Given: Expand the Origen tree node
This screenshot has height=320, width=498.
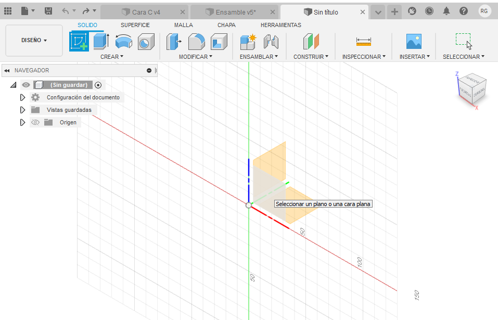Looking at the screenshot, I should (22, 122).
